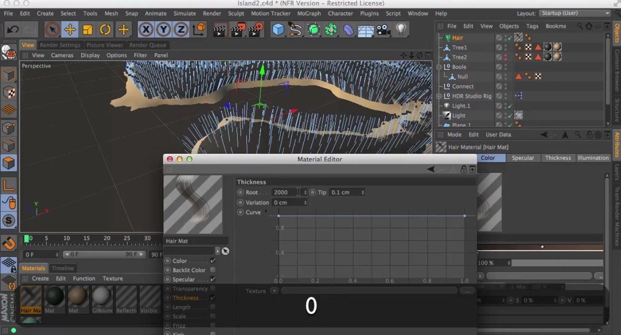Click the Variation value stepper arrows
Screen dimensions: 621x335
(305, 202)
